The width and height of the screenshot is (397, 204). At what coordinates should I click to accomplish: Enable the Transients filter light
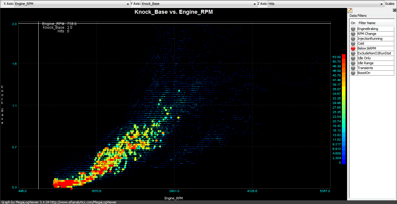pyautogui.click(x=353, y=68)
